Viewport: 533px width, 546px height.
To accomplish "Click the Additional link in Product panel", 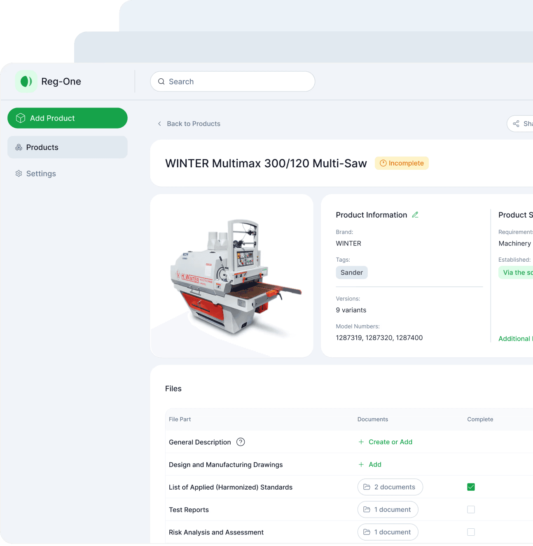I will coord(516,339).
